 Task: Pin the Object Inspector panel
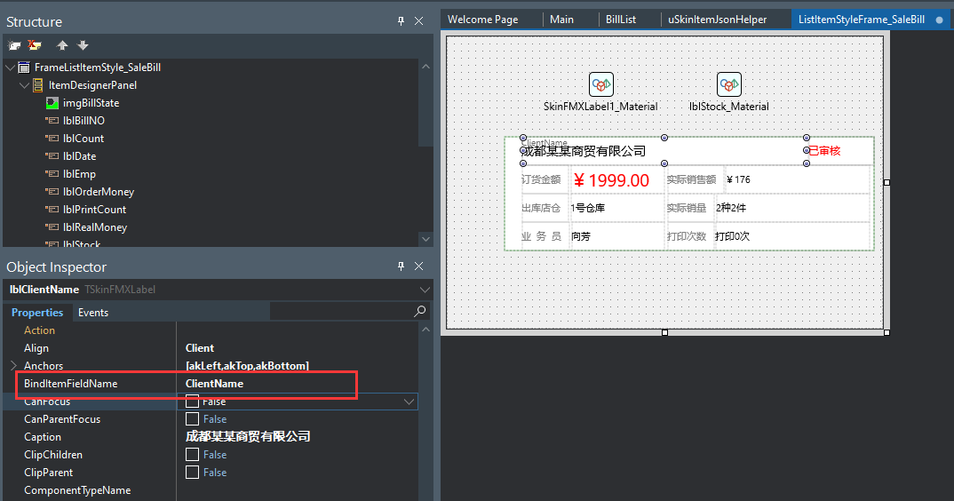pyautogui.click(x=401, y=266)
